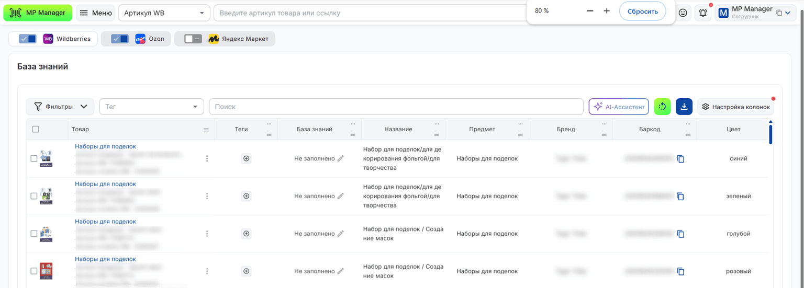Add a tag in the розовый row

click(x=247, y=271)
